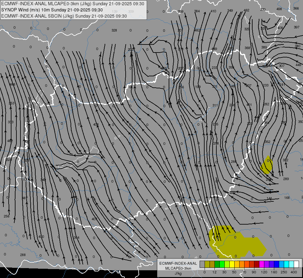Click the map value '289'
Screen dimensions: 303x278
click(286, 179)
